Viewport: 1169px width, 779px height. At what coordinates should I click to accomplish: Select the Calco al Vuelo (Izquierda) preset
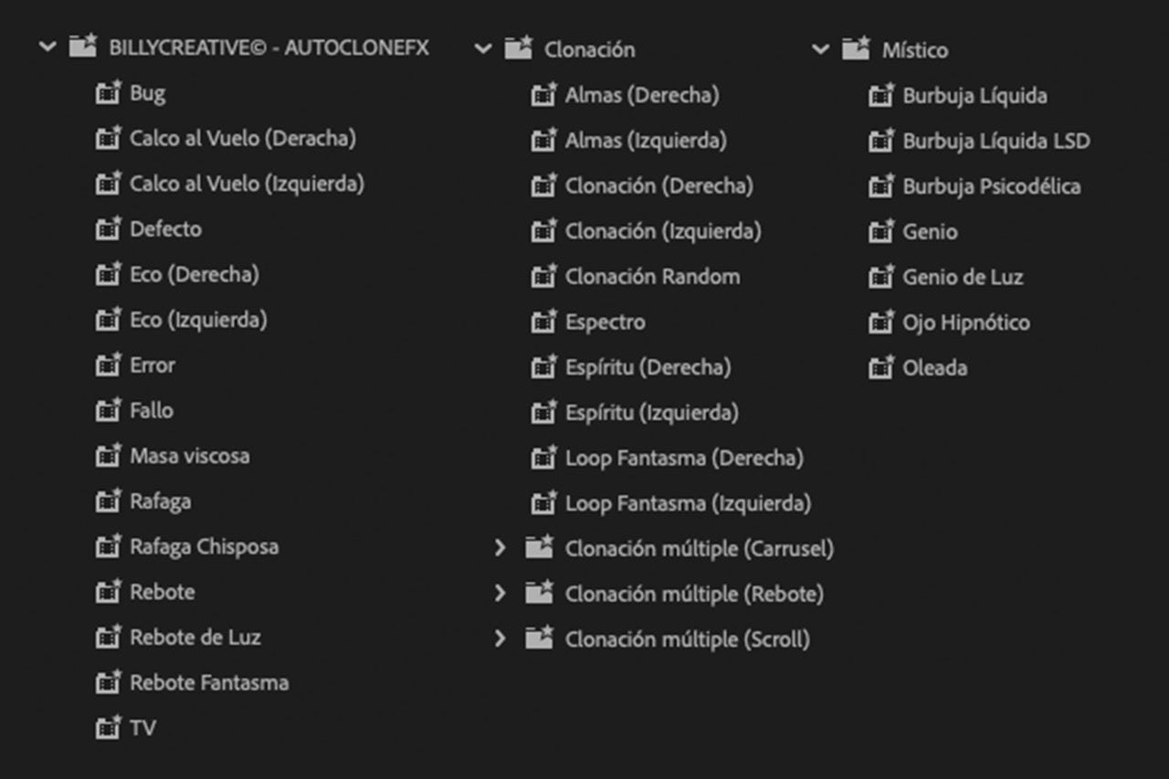tap(247, 184)
